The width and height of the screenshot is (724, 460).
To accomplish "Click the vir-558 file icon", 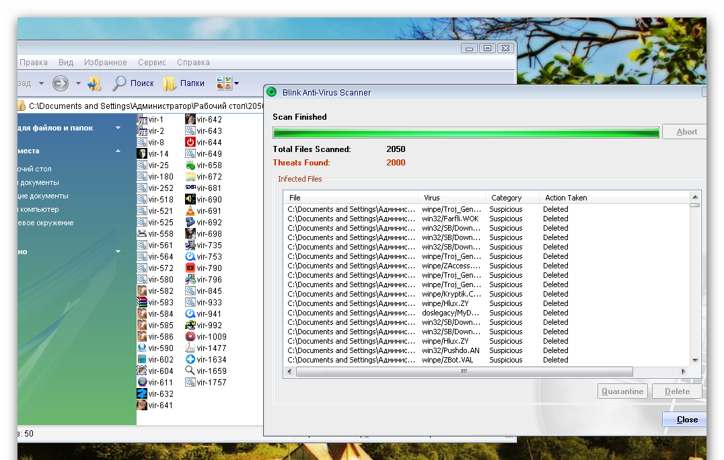I will pyautogui.click(x=142, y=233).
